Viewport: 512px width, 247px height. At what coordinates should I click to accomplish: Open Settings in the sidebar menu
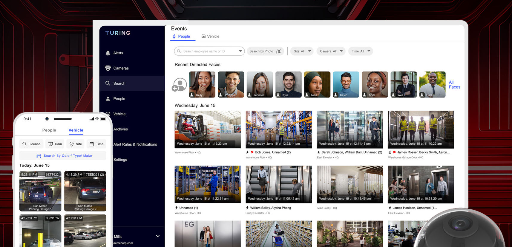pyautogui.click(x=120, y=160)
